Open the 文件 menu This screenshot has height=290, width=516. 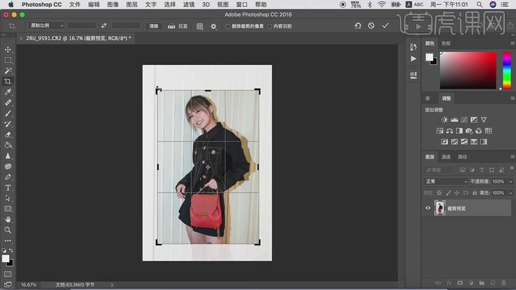75,5
